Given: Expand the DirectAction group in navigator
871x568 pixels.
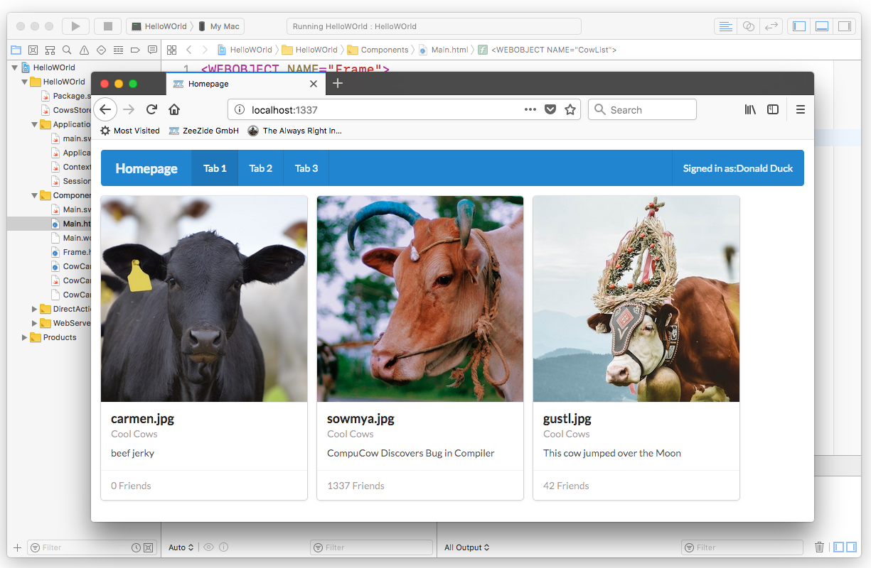Looking at the screenshot, I should [35, 309].
